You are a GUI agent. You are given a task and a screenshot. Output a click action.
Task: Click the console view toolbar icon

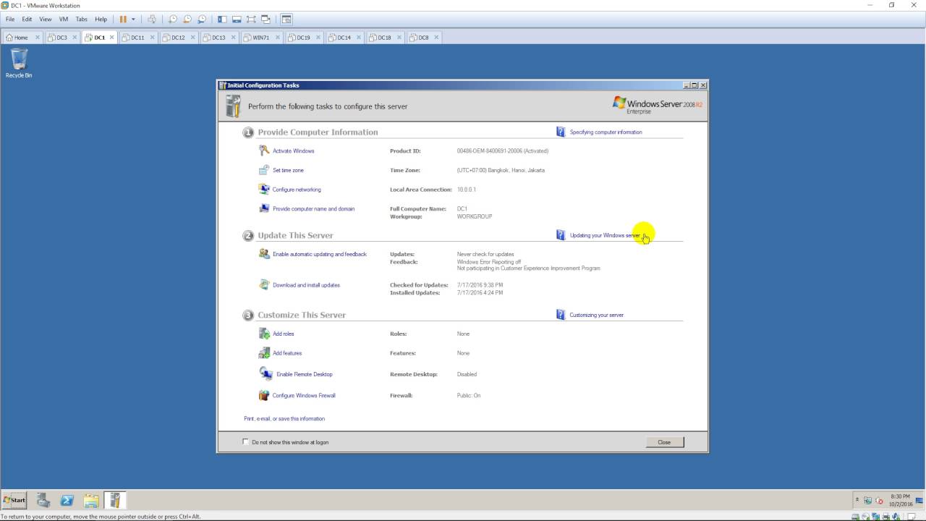point(286,20)
